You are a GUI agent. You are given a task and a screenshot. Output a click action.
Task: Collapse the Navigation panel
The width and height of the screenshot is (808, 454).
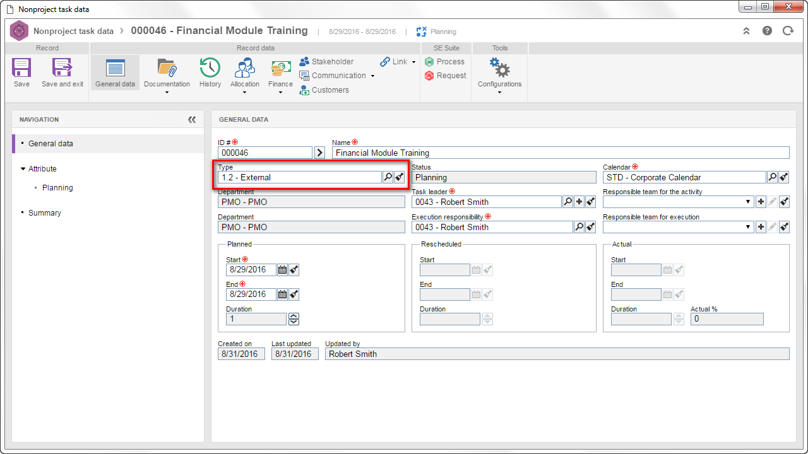pos(192,119)
